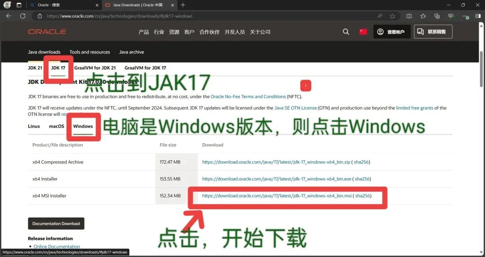The image size is (485, 257).
Task: Open the Favorites list icon
Action: tap(423, 16)
